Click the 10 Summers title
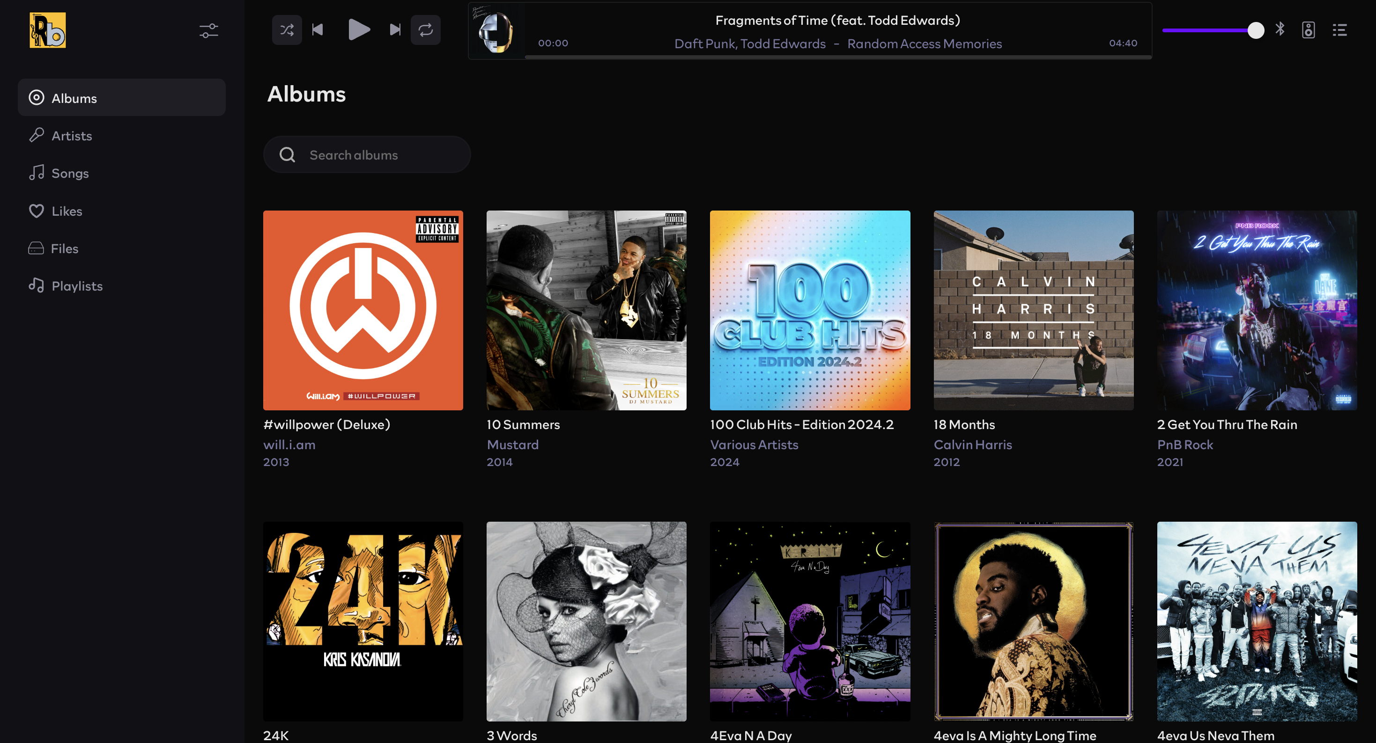This screenshot has width=1376, height=743. (524, 424)
